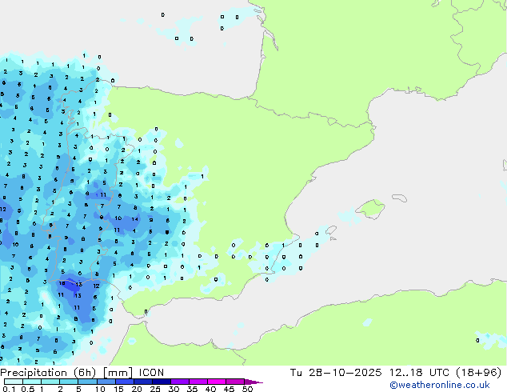Click the 35–40 mm violet legend box

pos(198,382)
